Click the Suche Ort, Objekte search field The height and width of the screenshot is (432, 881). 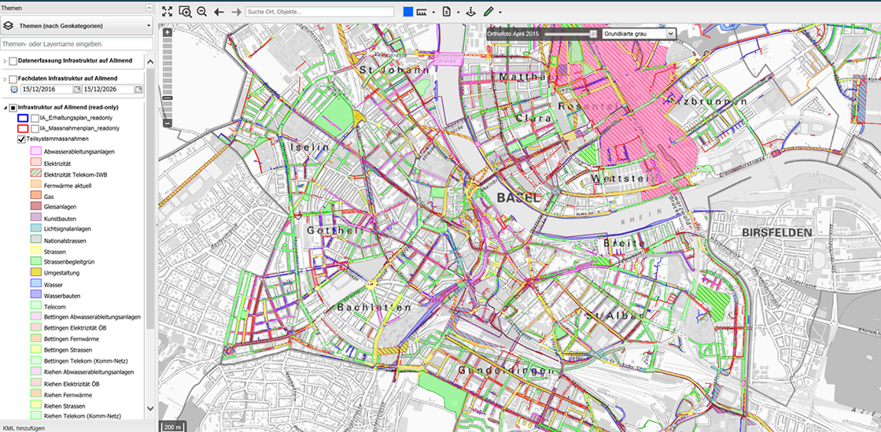(319, 12)
